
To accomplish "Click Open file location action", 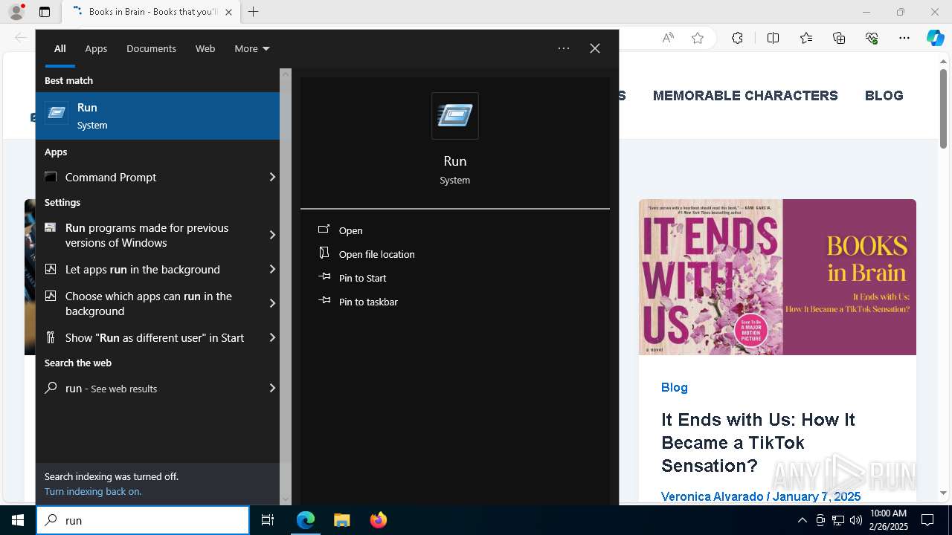I will tap(376, 254).
